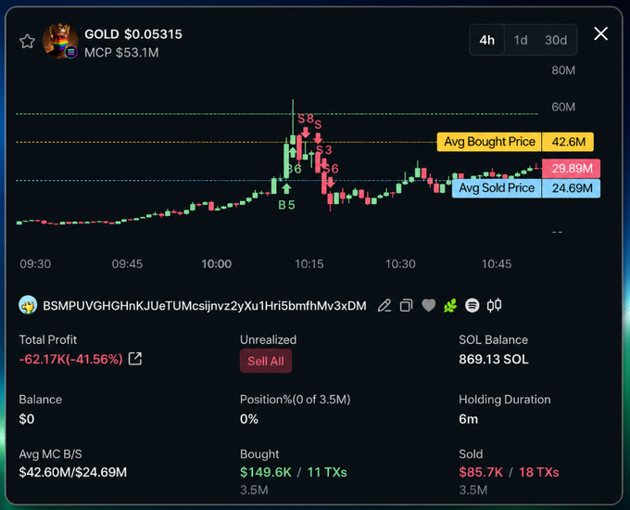Viewport: 630px width, 510px height.
Task: Click the Avg Sold Price label
Action: click(x=497, y=188)
